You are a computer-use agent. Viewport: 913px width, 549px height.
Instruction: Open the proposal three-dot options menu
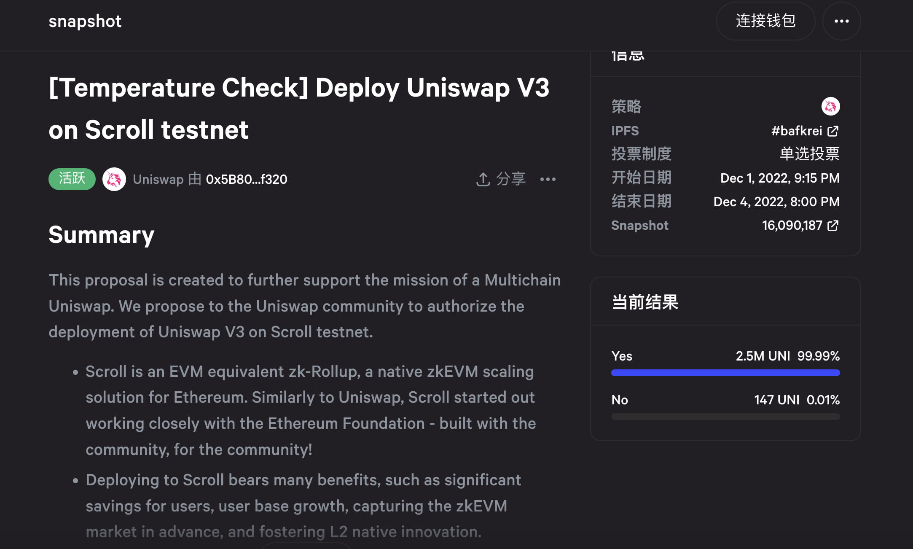tap(548, 179)
